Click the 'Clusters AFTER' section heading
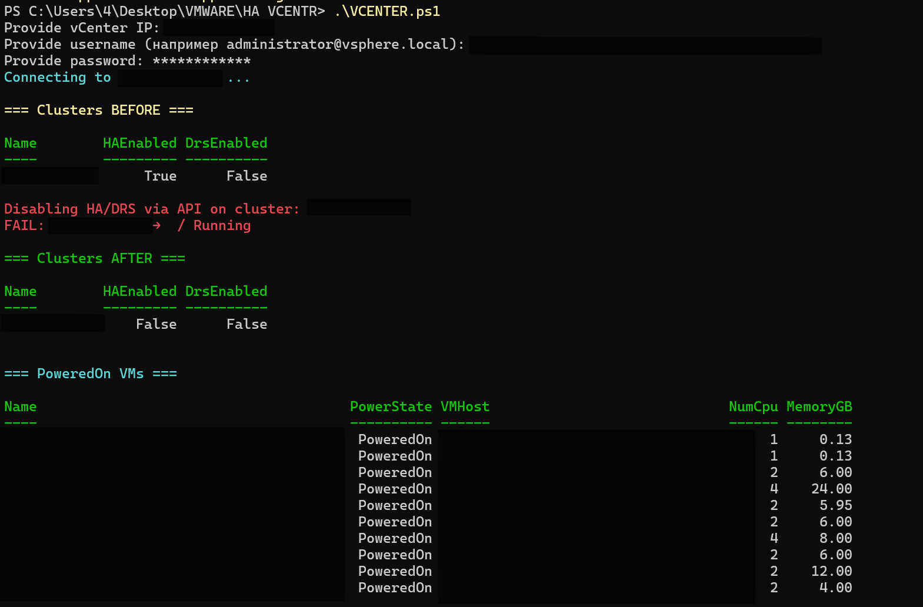The width and height of the screenshot is (923, 607). click(94, 259)
